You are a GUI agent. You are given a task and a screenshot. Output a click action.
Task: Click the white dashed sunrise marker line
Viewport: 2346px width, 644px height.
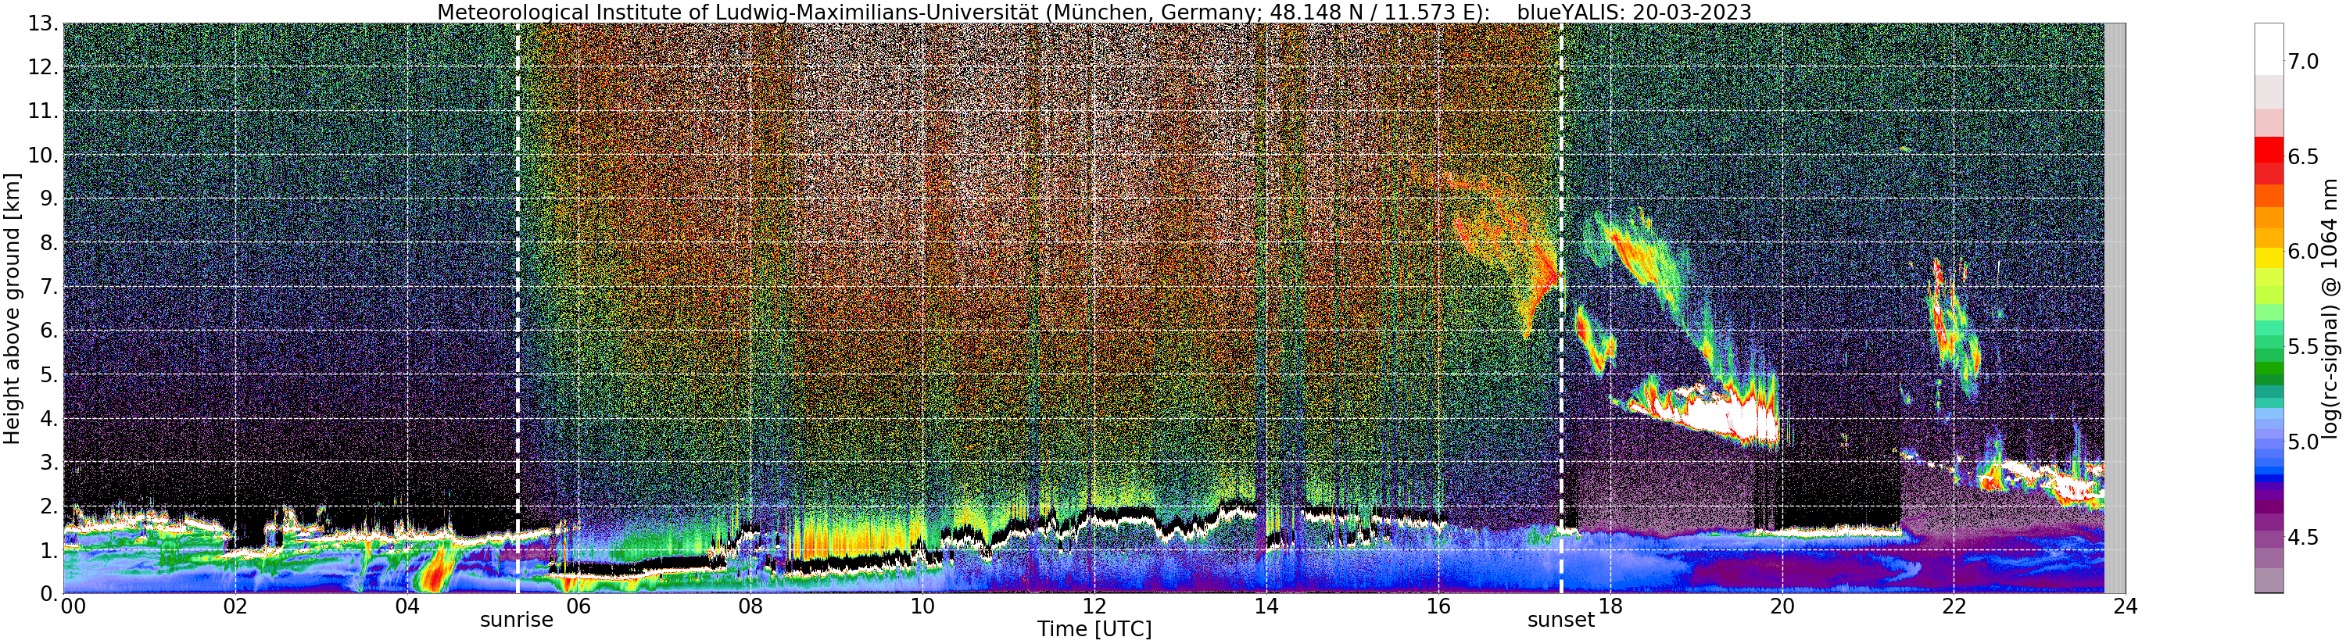518,309
